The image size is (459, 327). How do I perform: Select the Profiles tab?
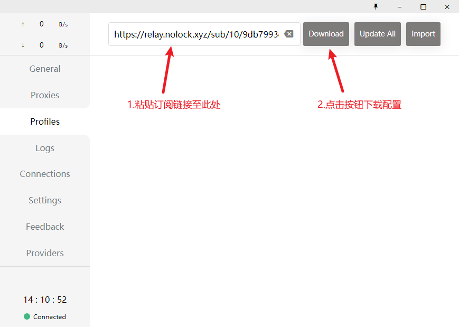[x=45, y=122]
